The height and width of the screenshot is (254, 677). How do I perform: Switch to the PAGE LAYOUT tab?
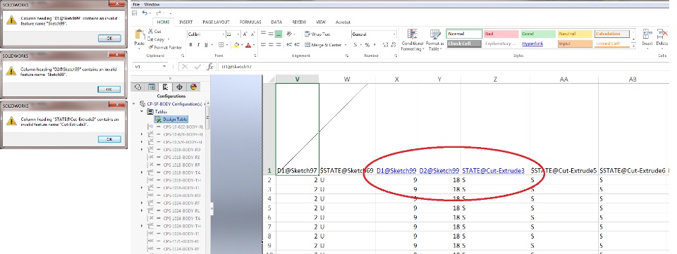coord(216,22)
